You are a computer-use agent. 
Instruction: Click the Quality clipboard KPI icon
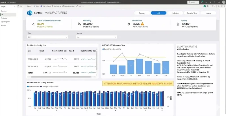point(178,24)
